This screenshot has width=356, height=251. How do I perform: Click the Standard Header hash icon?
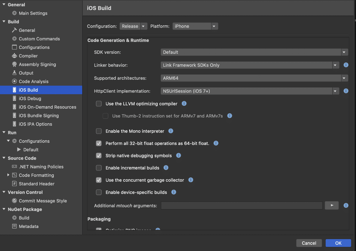coord(14,184)
